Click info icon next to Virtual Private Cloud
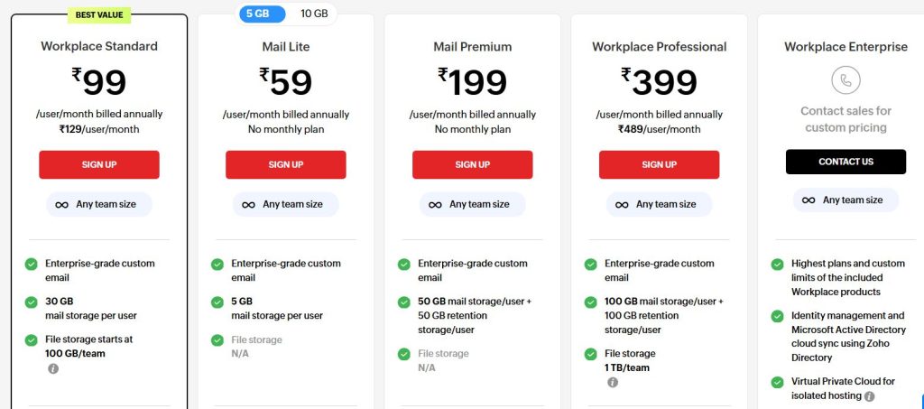The width and height of the screenshot is (924, 409). (869, 396)
